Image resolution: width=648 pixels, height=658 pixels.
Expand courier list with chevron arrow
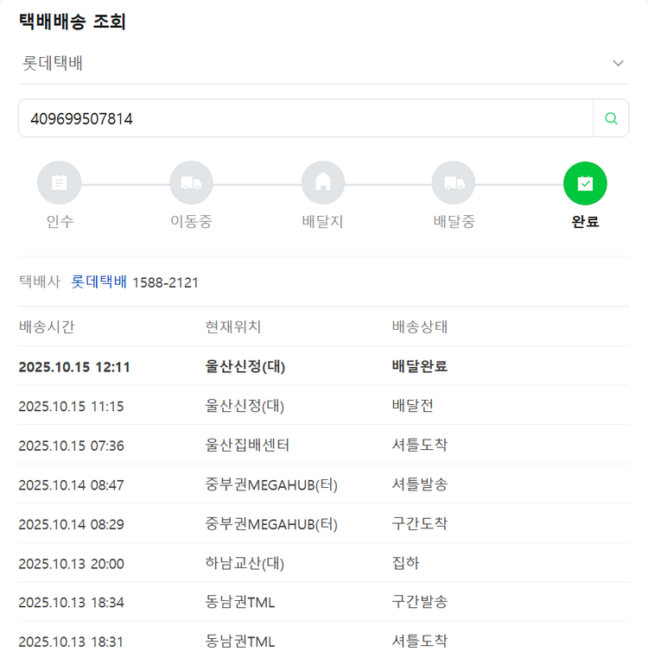click(618, 63)
